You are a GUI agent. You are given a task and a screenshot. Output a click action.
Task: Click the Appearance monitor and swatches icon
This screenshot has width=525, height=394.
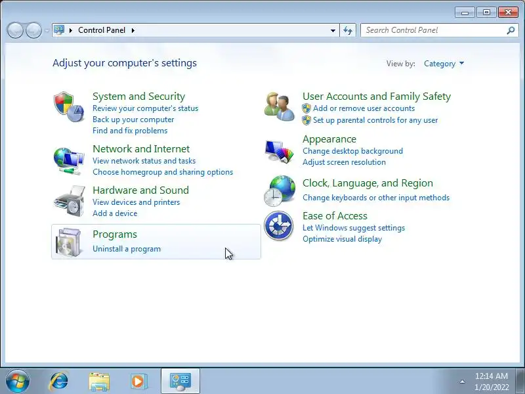(280, 151)
